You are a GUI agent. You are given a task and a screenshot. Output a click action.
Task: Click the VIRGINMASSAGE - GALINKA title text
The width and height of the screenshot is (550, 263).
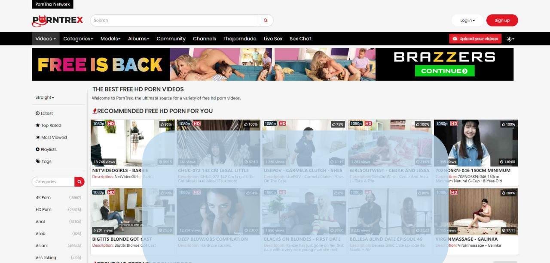coord(467,239)
